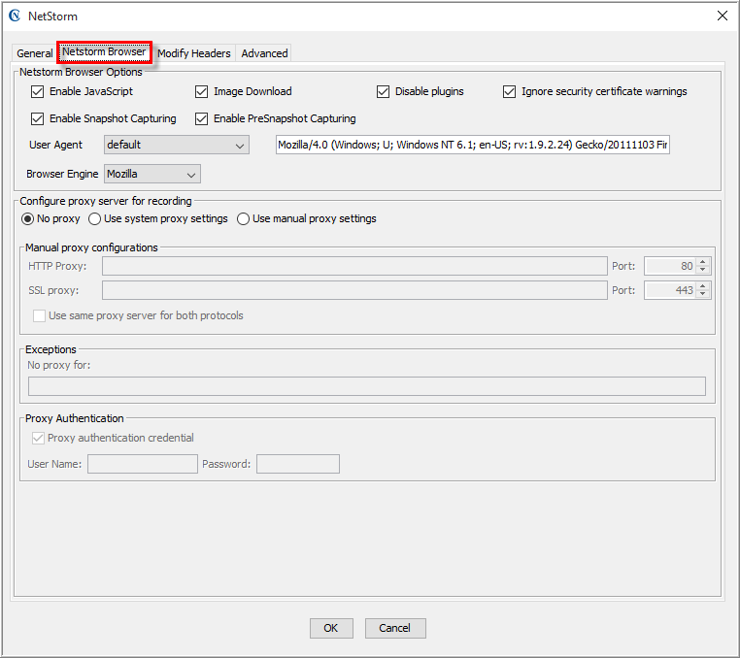Click the Password field
Image resolution: width=740 pixels, height=658 pixels.
pyautogui.click(x=298, y=464)
